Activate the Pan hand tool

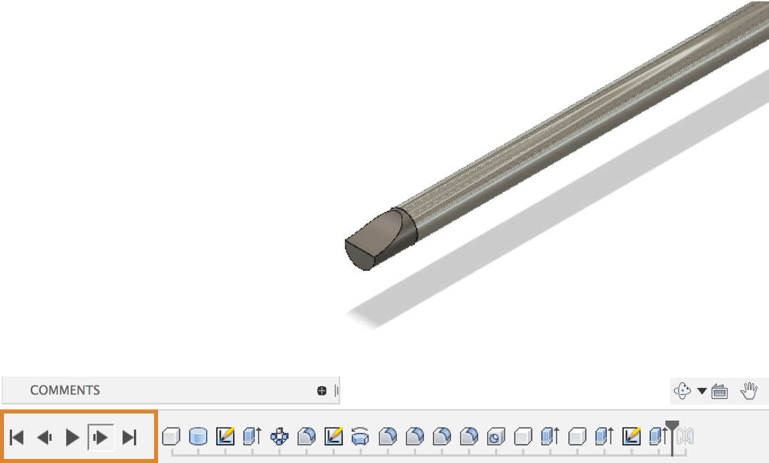(x=749, y=391)
